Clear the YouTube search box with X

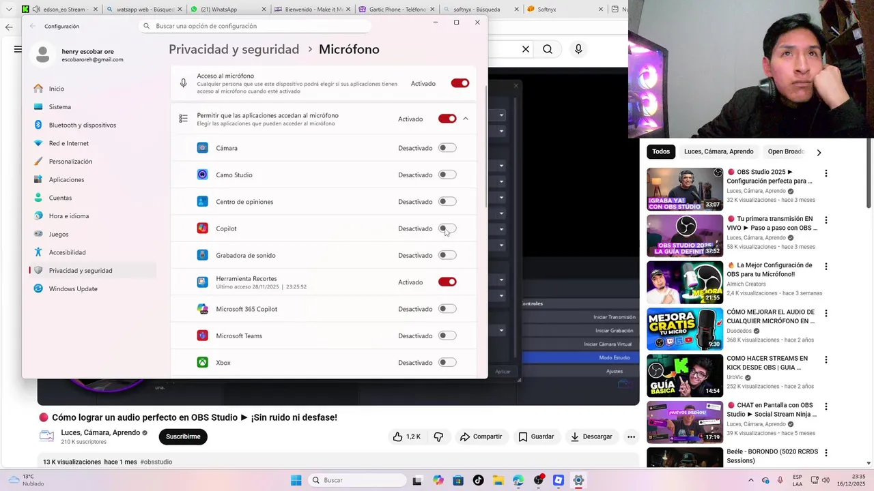(x=526, y=49)
